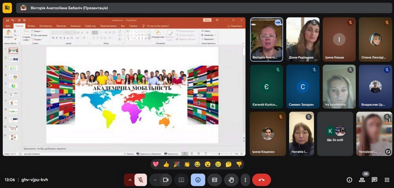This screenshot has width=394, height=188.
Task: Show the people list with 38 participants
Action: pos(362,180)
